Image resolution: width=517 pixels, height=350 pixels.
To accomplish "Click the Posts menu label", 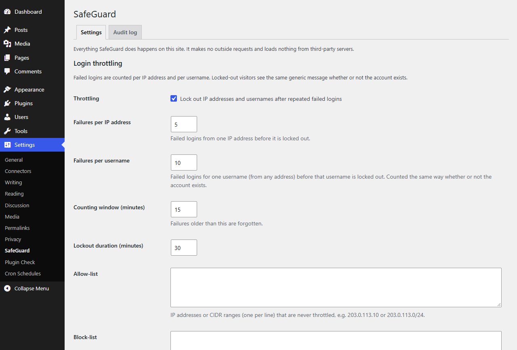I will tap(21, 30).
